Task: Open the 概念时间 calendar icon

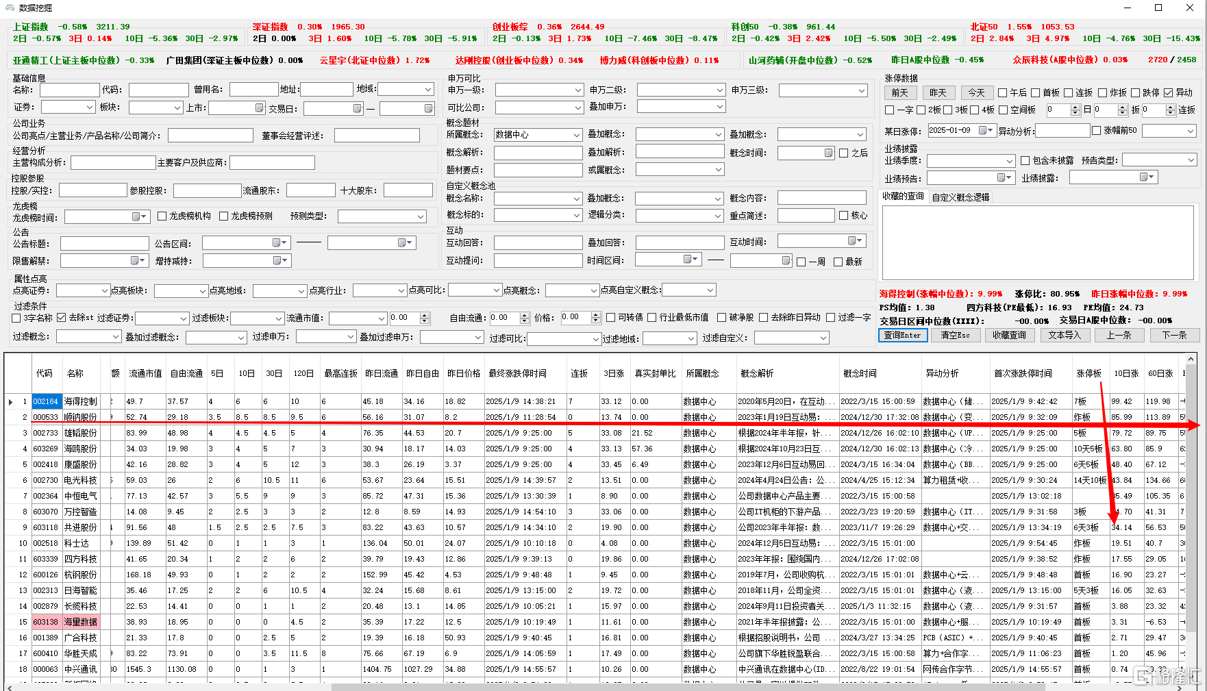Action: 828,153
